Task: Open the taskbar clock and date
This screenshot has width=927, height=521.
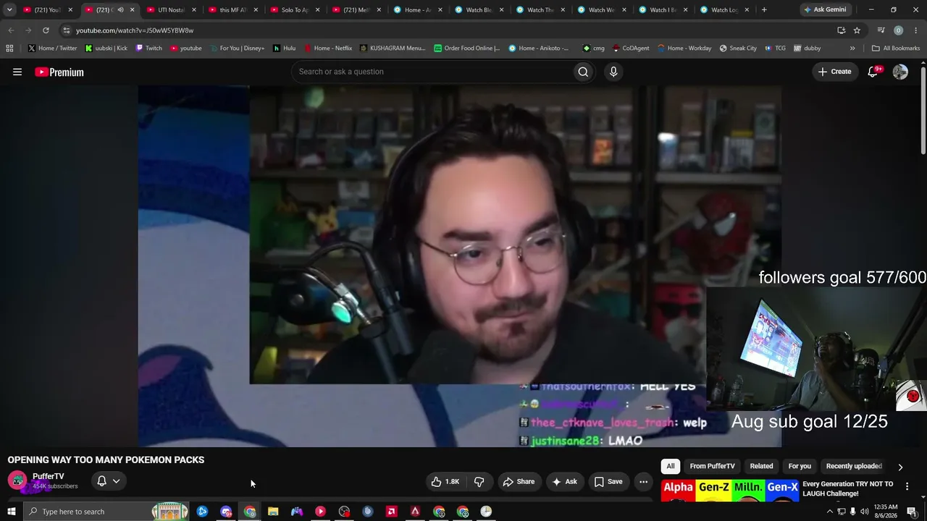Action: (886, 512)
